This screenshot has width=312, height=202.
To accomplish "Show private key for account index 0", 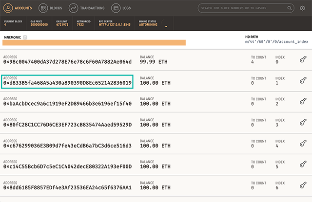I will (303, 59).
